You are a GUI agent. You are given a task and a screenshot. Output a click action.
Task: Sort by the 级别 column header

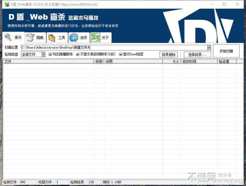tap(99, 61)
